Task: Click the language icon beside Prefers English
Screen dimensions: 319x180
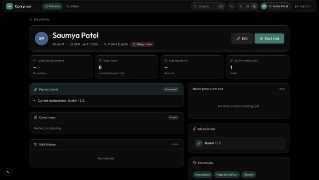Action: (x=105, y=44)
